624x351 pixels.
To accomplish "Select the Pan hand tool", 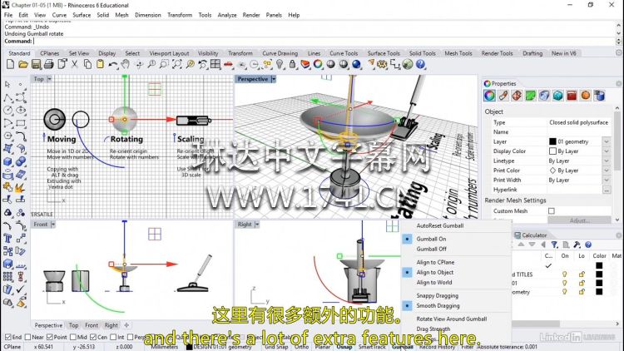I will pos(126,64).
